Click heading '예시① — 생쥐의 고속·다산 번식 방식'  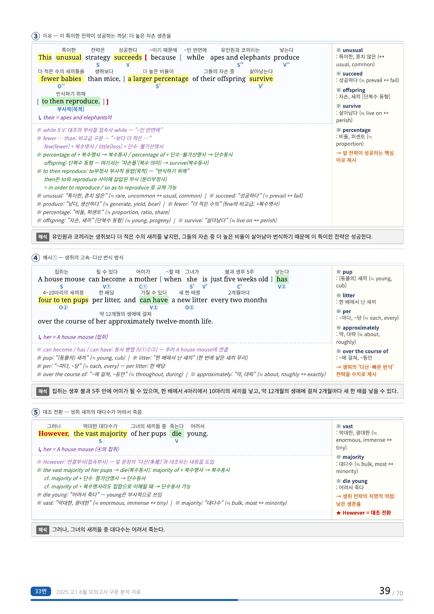click(83, 258)
